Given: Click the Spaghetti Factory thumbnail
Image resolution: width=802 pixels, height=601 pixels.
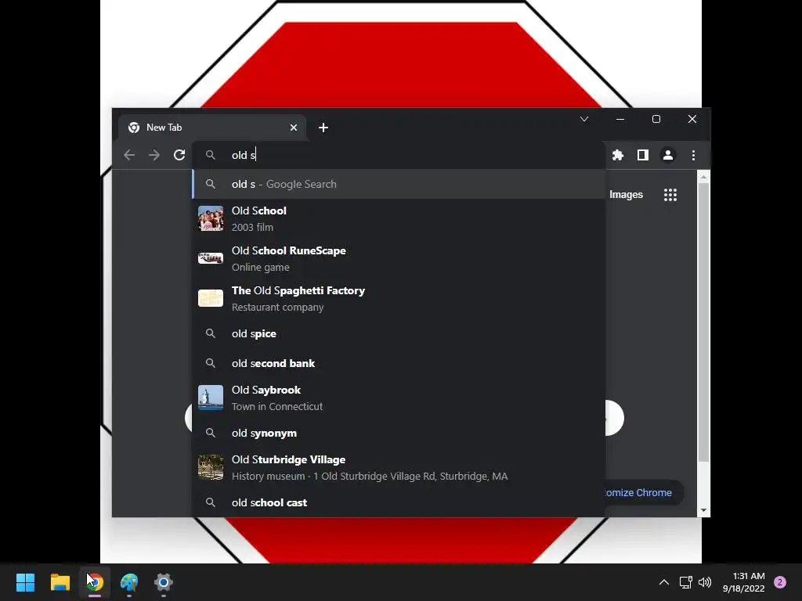Looking at the screenshot, I should pyautogui.click(x=211, y=298).
